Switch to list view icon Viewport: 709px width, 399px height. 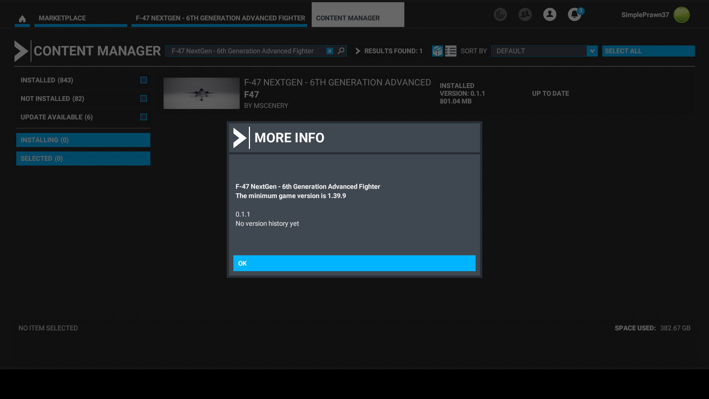click(x=451, y=51)
